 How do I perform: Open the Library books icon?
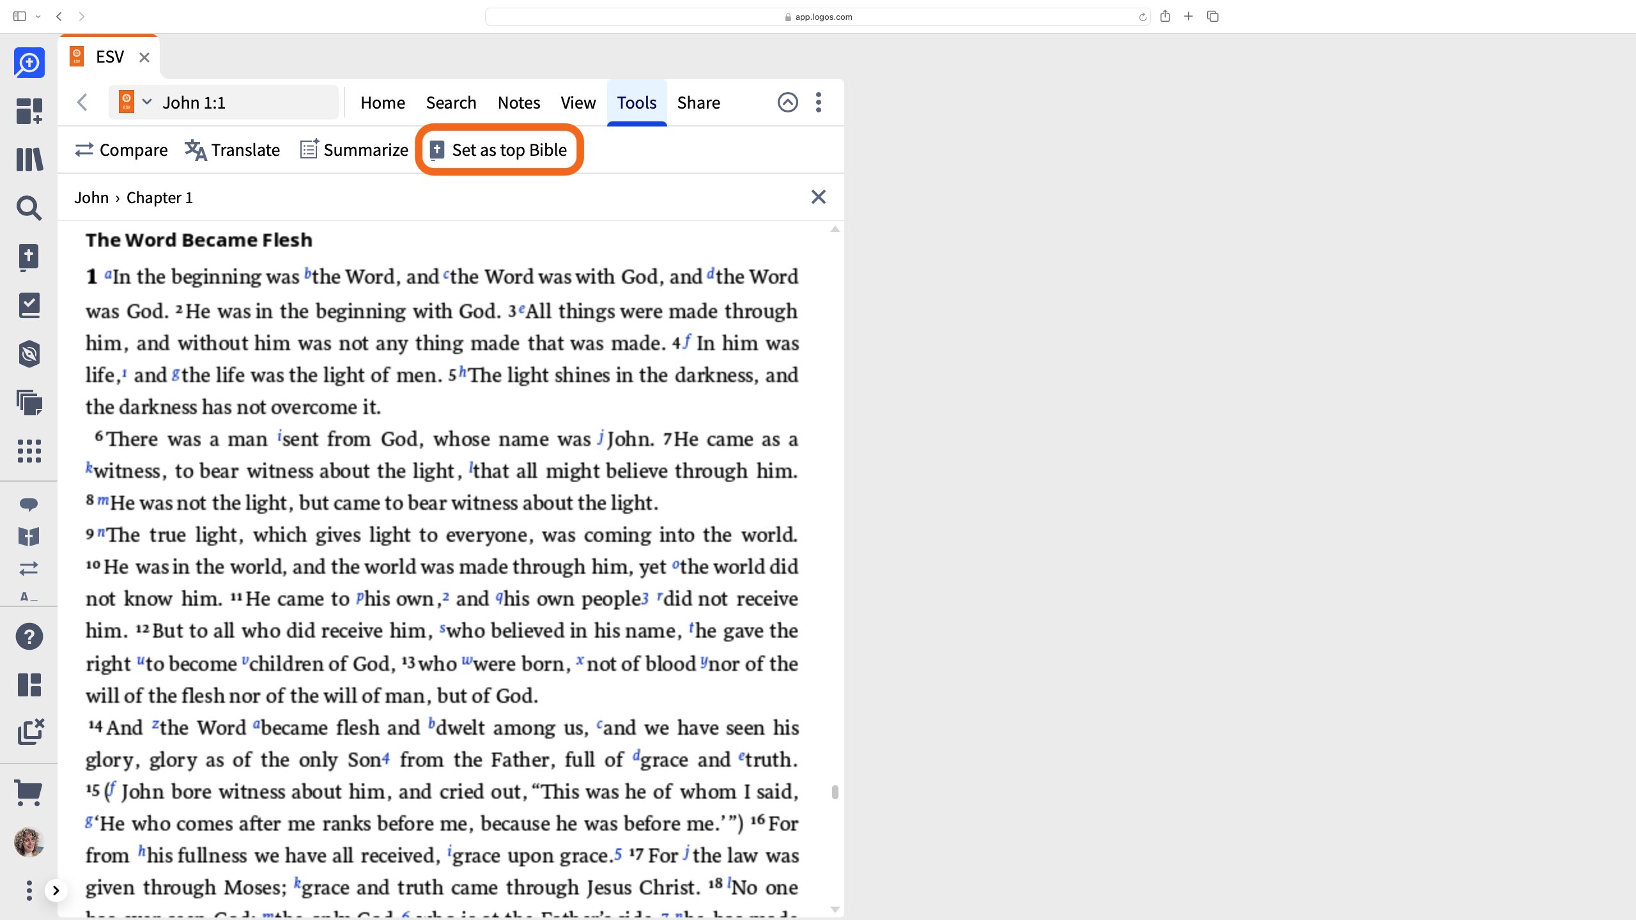[x=29, y=160]
